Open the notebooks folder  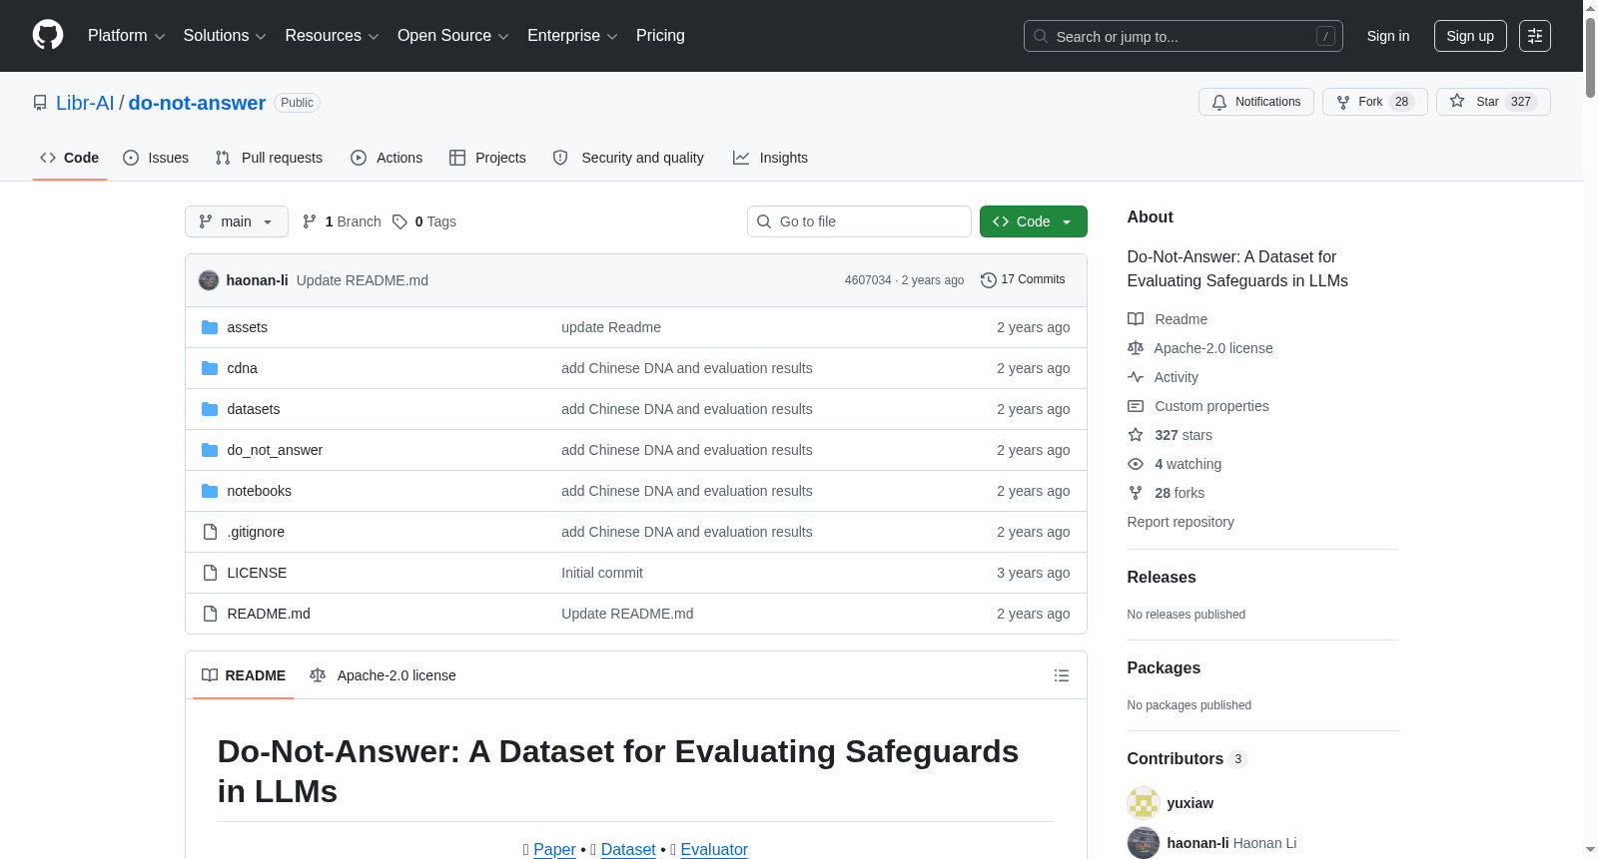[259, 491]
